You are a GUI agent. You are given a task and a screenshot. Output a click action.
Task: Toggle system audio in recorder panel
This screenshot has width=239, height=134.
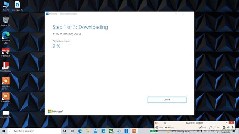(228, 127)
